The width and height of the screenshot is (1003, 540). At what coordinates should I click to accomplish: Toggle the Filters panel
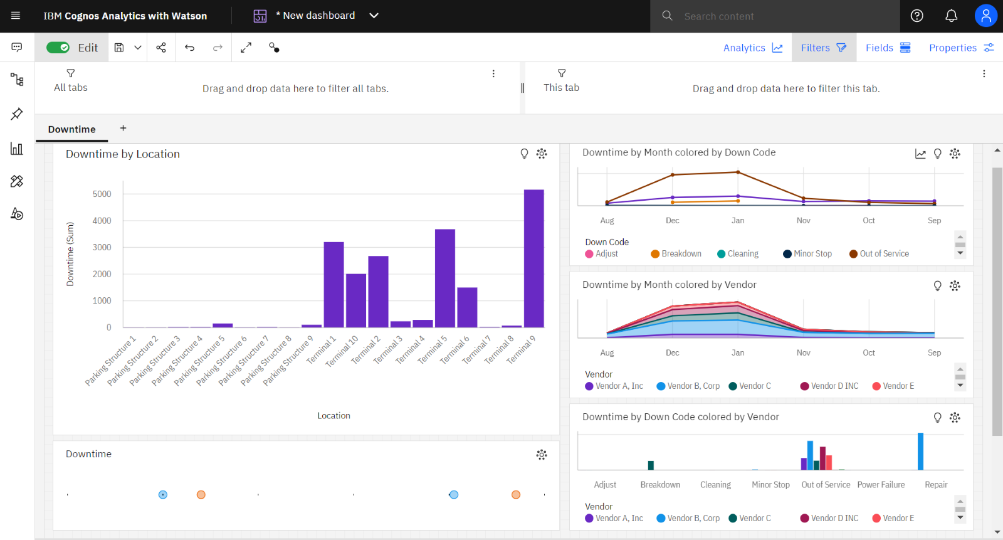coord(824,48)
